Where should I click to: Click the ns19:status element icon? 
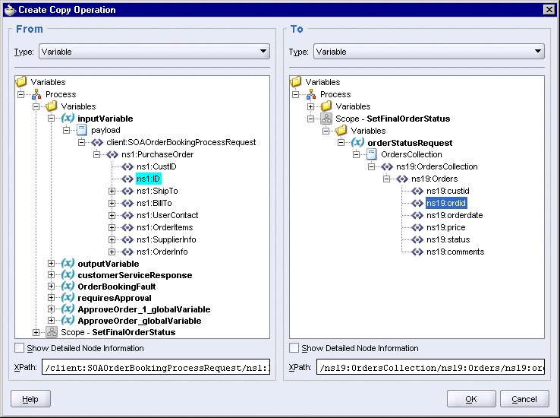tap(417, 239)
